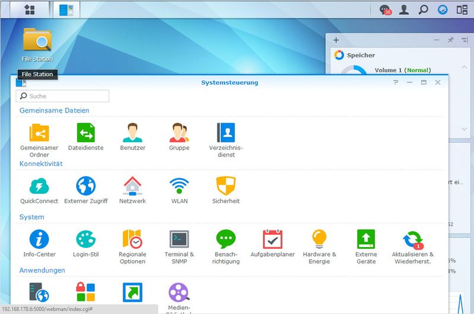The height and width of the screenshot is (314, 474).
Task: Open notifications with the red badge
Action: point(385,9)
